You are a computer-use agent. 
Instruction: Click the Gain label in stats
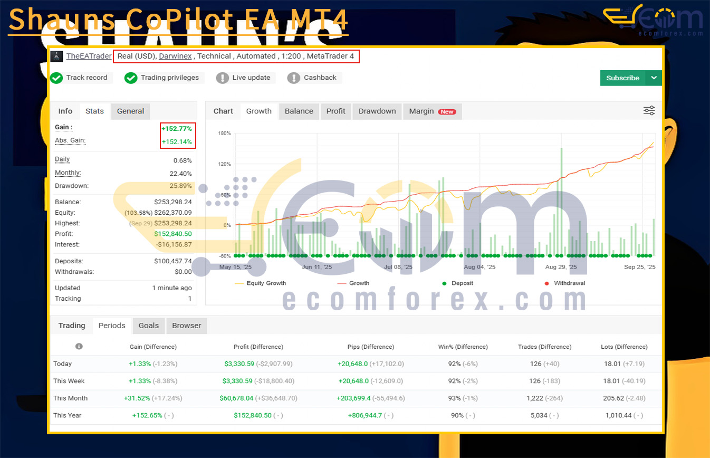pyautogui.click(x=64, y=128)
